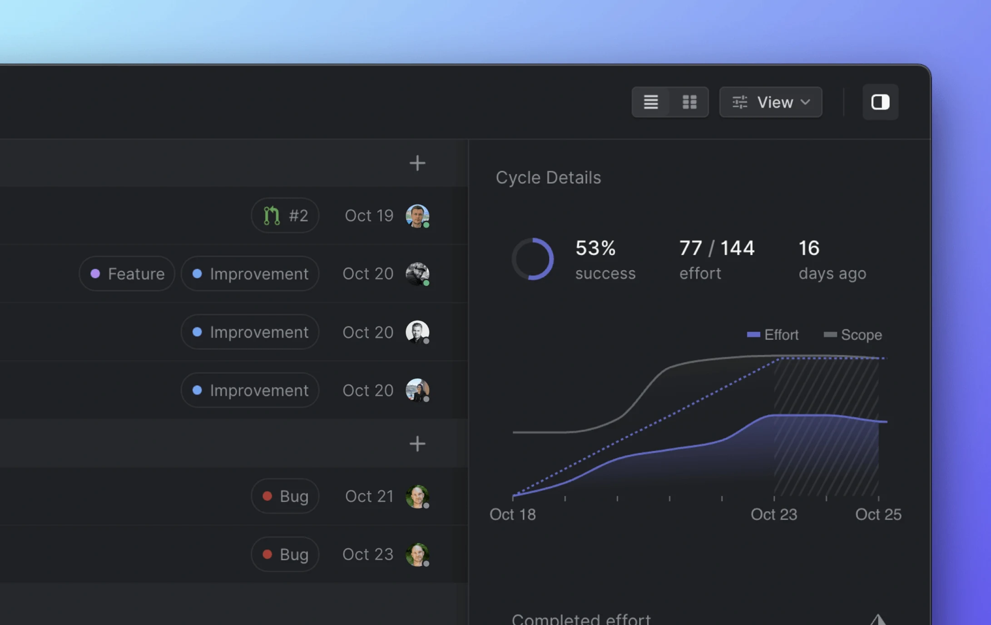Open assignee avatar on Oct 21 row
Viewport: 991px width, 625px height.
pos(417,496)
